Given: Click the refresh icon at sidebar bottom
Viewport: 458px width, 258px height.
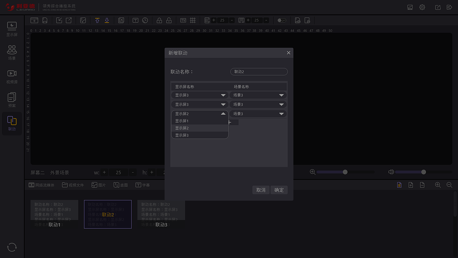Looking at the screenshot, I should (12, 247).
